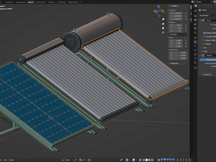Viewport: 216px width, 162px height.
Task: Open the Render properties tab icon
Action: (195, 16)
